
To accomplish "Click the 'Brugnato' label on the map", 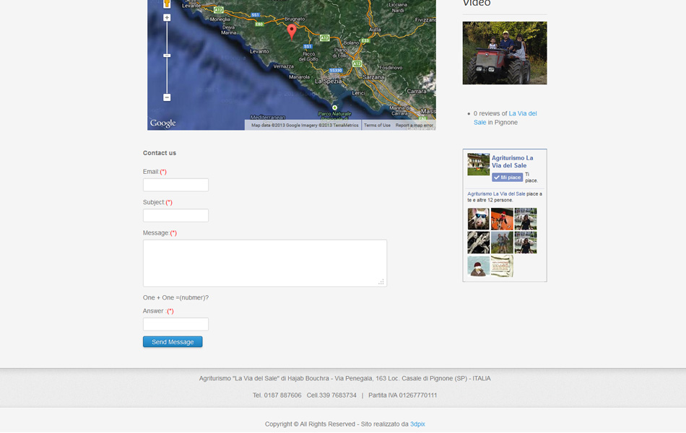I will click(x=295, y=19).
